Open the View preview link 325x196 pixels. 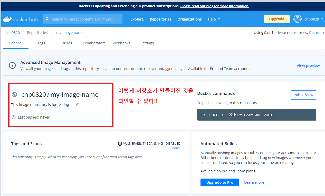point(308,66)
